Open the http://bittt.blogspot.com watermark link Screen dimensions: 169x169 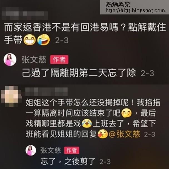click(x=135, y=11)
